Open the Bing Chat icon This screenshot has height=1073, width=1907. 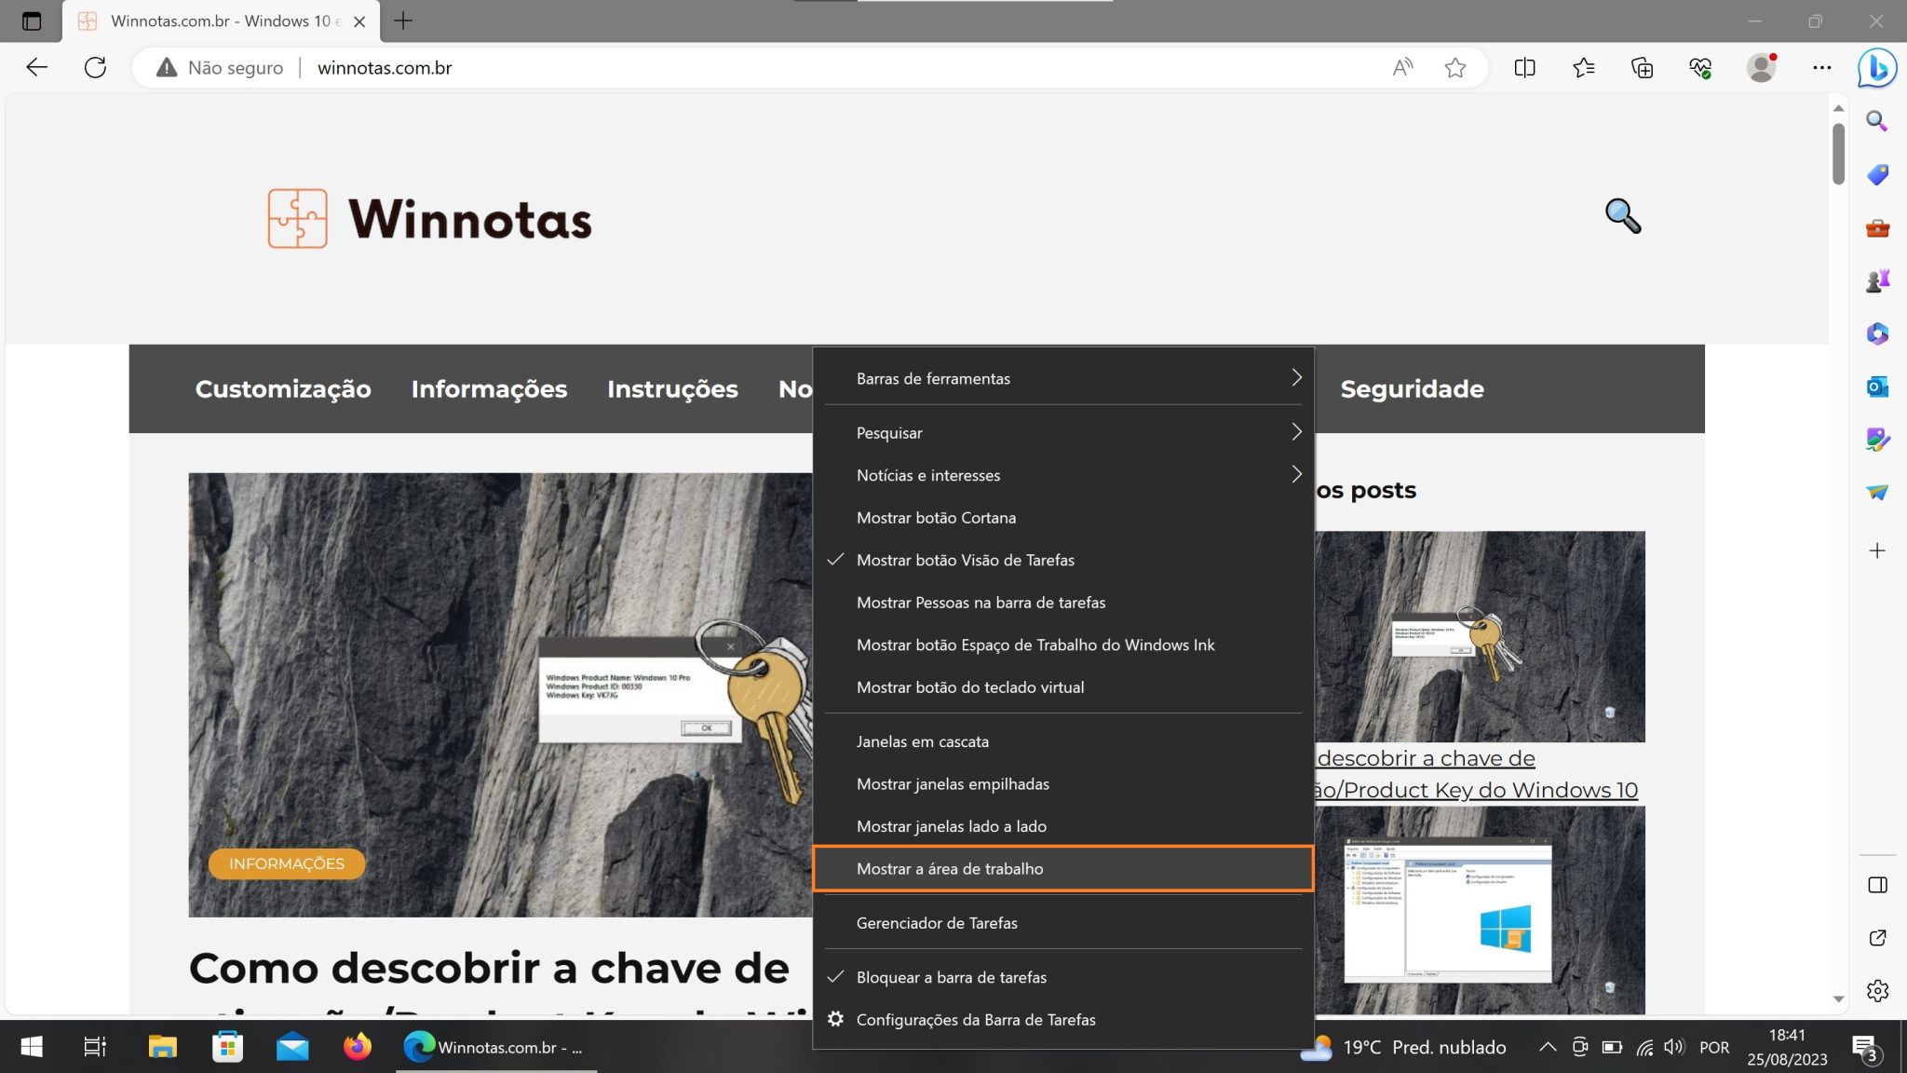point(1877,67)
